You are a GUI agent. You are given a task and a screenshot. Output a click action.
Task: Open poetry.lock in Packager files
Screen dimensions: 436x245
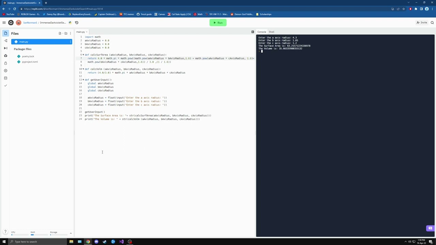pos(28,56)
